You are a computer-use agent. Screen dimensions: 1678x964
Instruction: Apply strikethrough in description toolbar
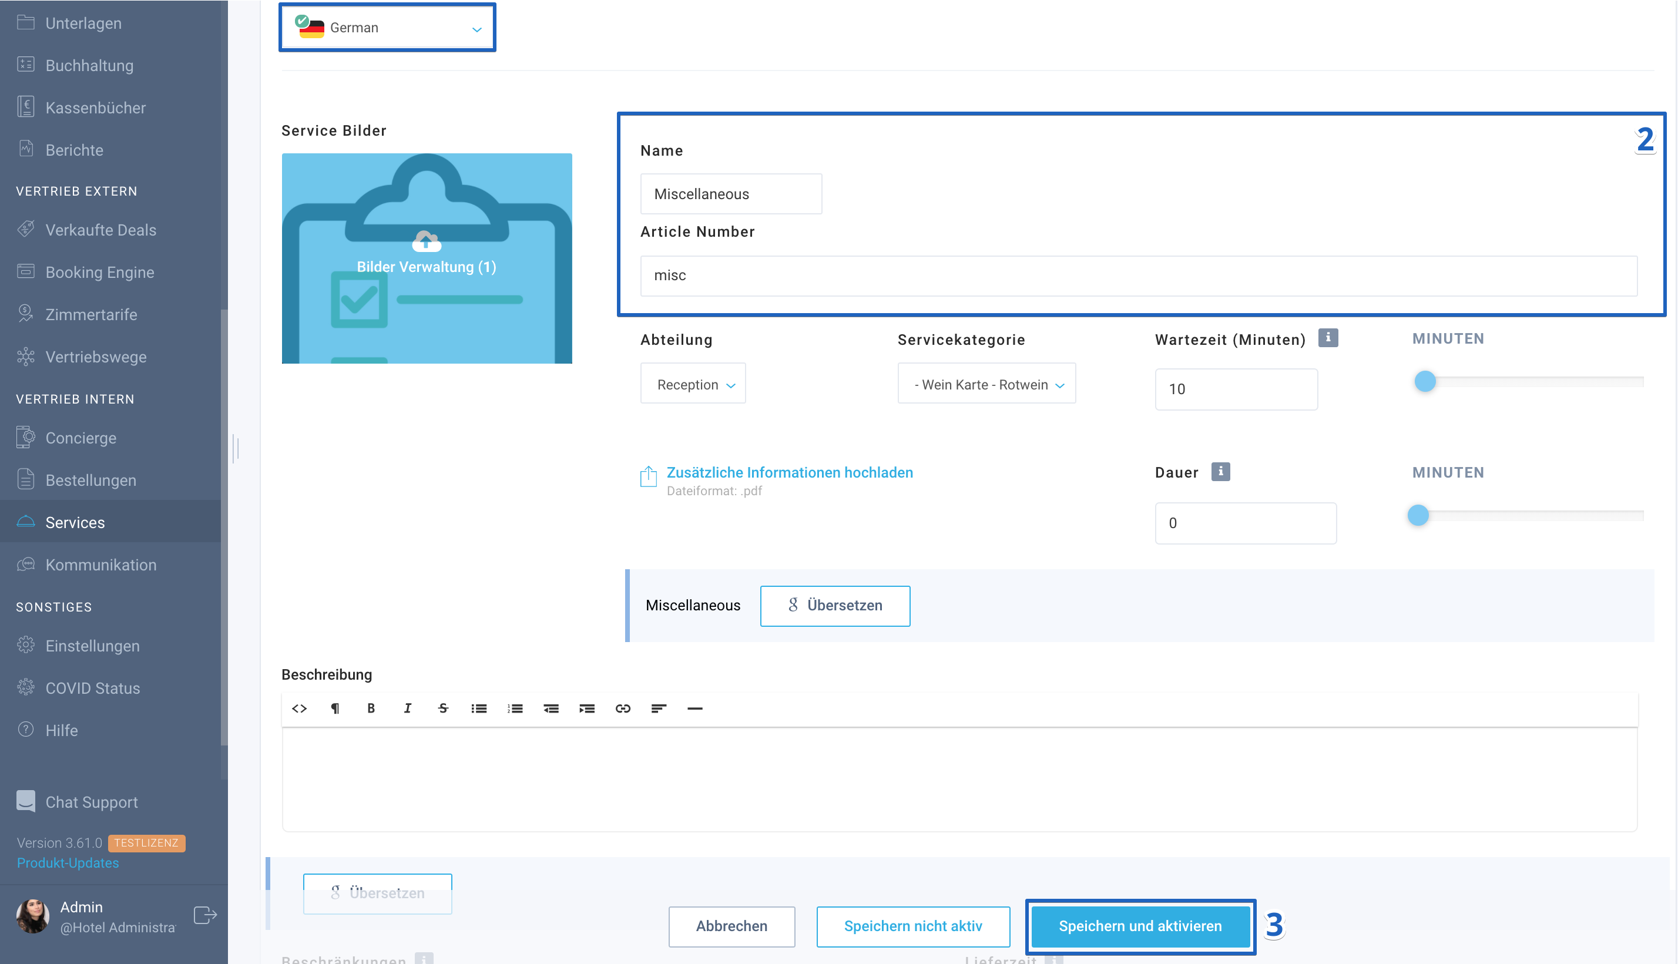443,708
